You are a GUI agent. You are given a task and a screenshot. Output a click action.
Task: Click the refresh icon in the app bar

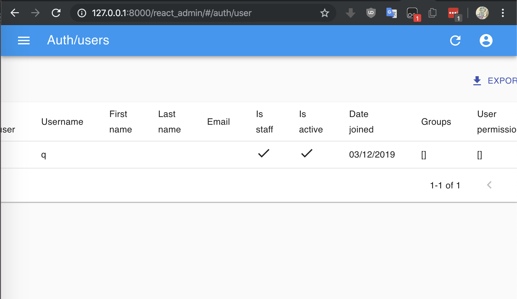[x=455, y=41]
